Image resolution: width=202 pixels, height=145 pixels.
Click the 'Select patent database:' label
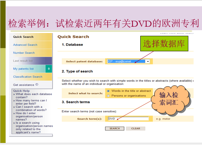pos(85,61)
